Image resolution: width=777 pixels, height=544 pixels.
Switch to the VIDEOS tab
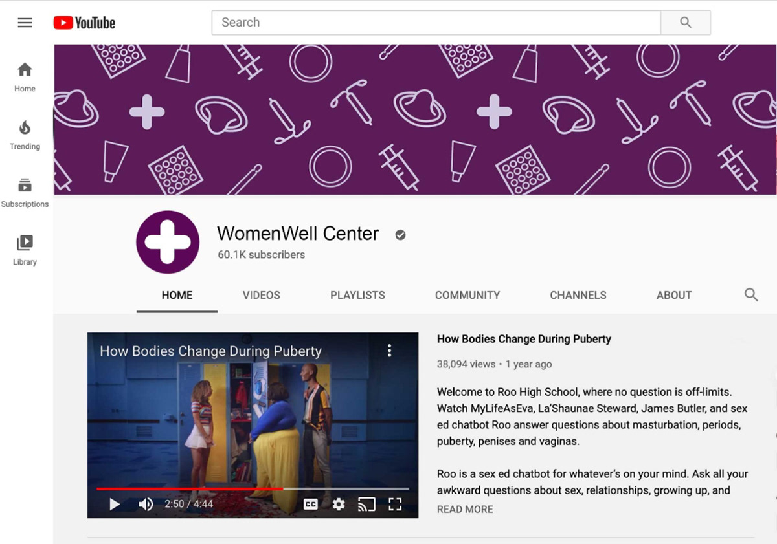pos(262,295)
